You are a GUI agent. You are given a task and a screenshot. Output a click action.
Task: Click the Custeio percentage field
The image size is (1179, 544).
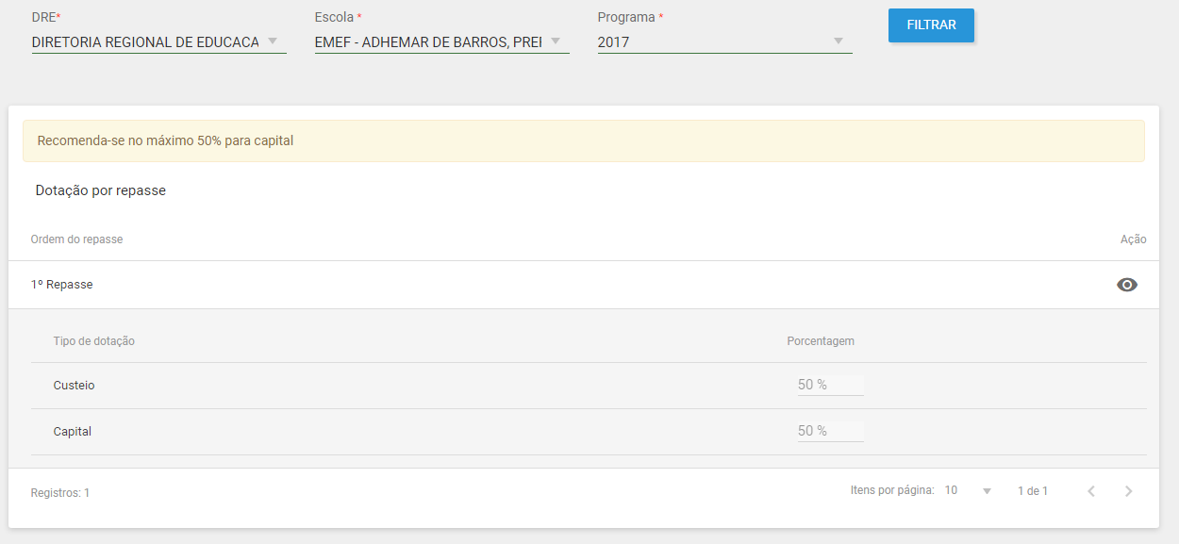[x=830, y=385]
